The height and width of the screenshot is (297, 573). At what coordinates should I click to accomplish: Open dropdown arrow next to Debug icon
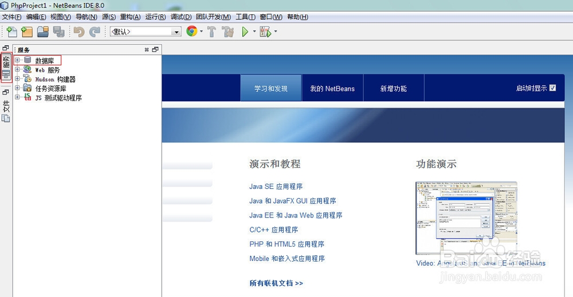coord(276,31)
